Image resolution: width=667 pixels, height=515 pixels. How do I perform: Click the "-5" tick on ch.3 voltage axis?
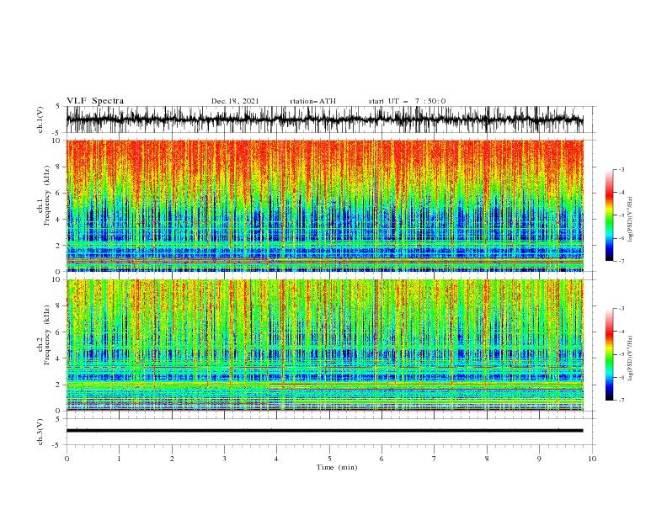click(56, 445)
